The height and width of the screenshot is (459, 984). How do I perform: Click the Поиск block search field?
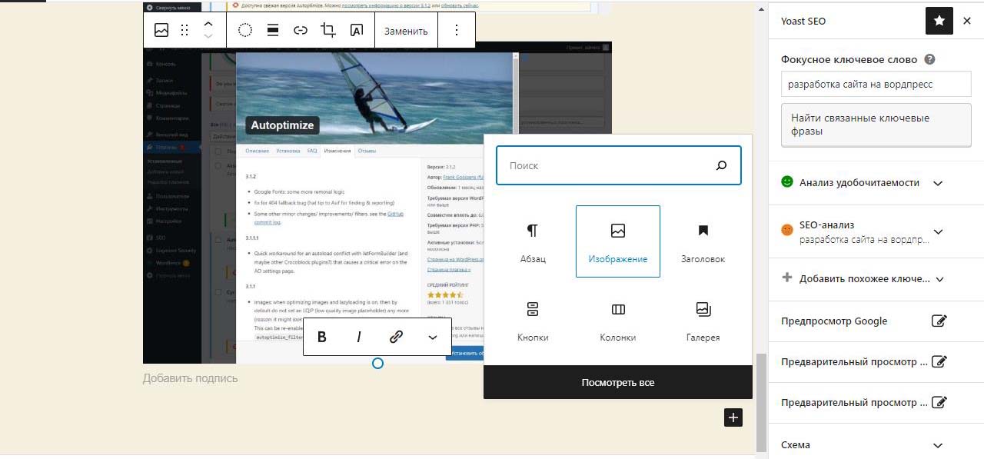[607, 165]
